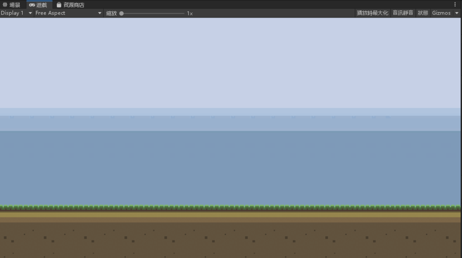Click the dark blue background band
The image size is (462, 258).
tap(231, 167)
